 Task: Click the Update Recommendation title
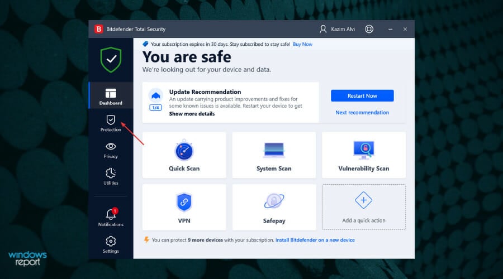[205, 92]
